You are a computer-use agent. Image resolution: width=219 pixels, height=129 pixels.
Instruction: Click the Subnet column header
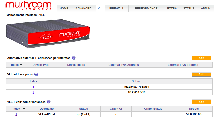tap(137, 81)
